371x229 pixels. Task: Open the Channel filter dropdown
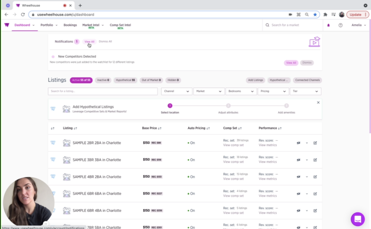(x=176, y=91)
